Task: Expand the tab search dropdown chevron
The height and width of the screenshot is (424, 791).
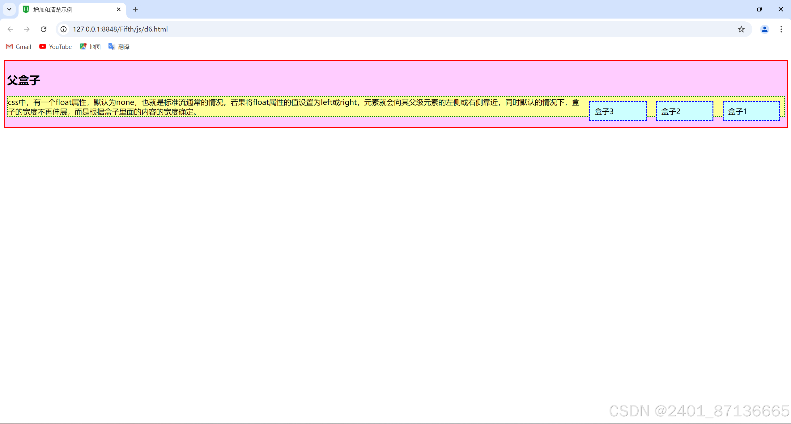Action: tap(9, 9)
